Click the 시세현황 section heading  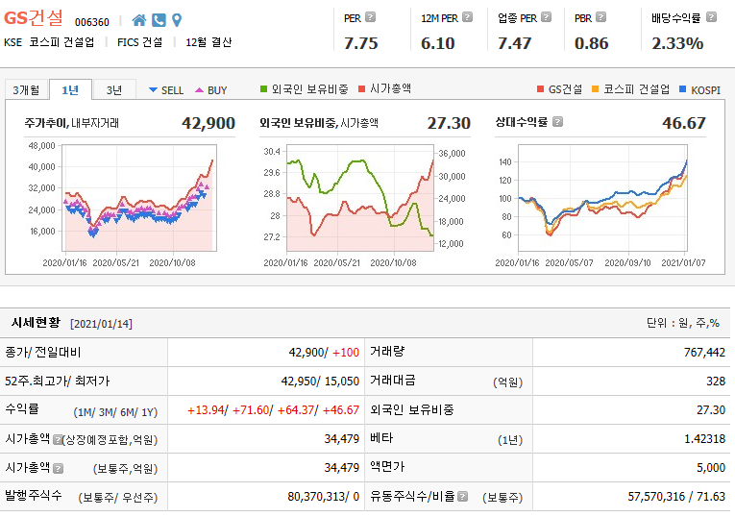click(37, 323)
